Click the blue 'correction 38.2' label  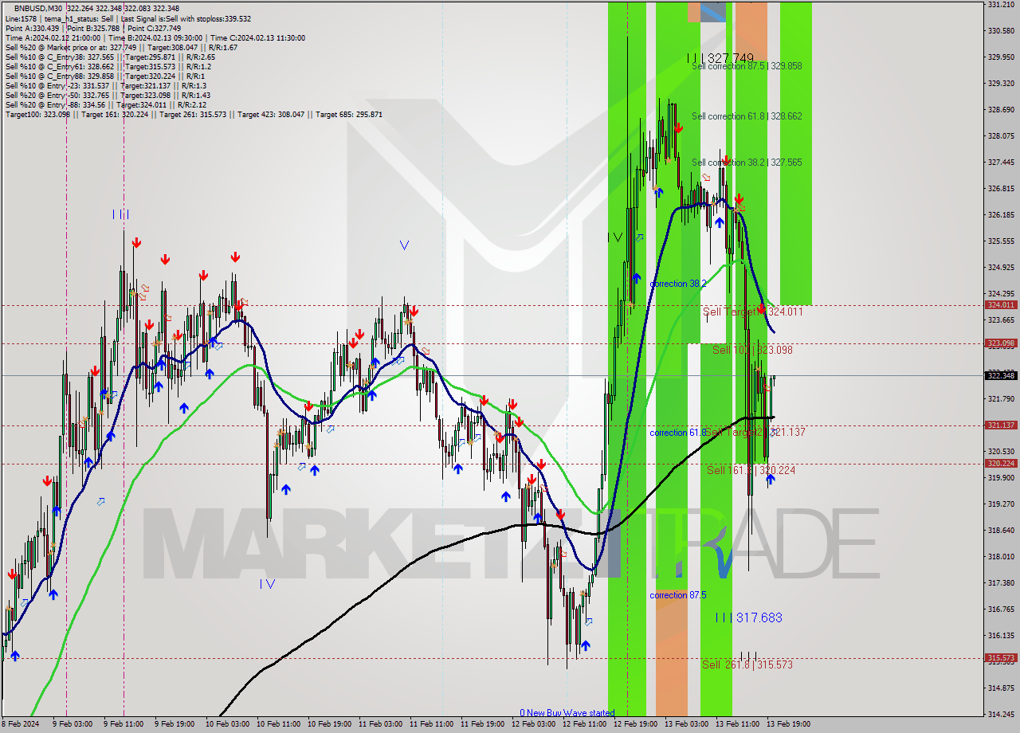[677, 284]
